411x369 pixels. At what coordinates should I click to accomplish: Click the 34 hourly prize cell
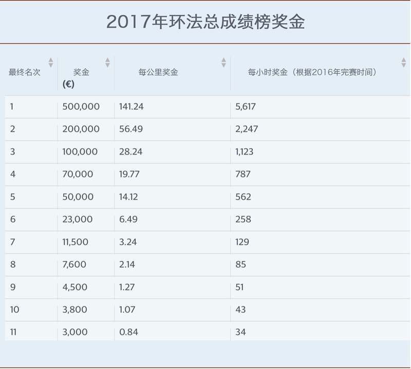pos(240,333)
